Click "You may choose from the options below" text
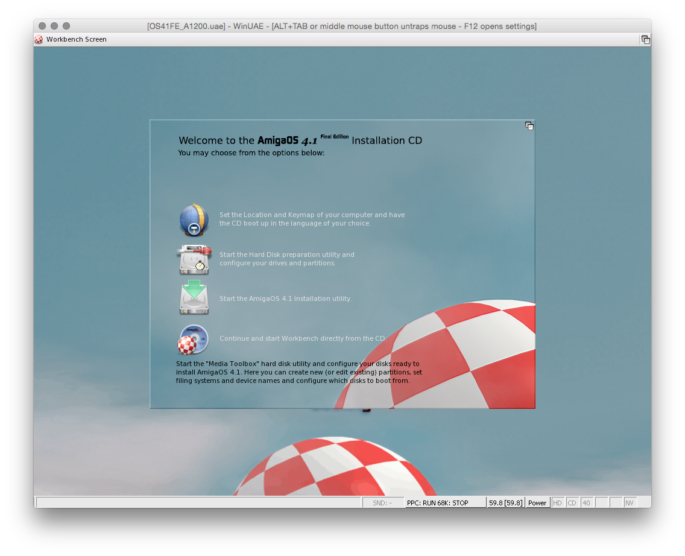Screen dimensions: 685x556 click(x=251, y=153)
